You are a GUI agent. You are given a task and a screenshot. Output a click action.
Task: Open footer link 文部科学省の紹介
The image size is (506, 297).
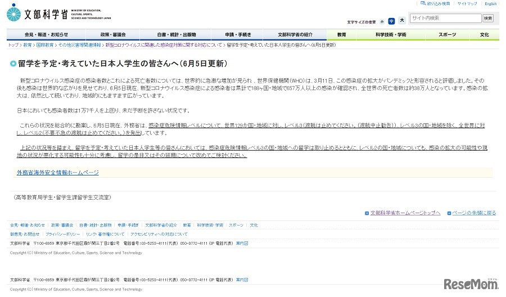pos(161,226)
